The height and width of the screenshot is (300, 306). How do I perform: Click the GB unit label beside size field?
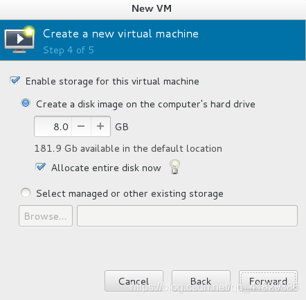pyautogui.click(x=122, y=127)
